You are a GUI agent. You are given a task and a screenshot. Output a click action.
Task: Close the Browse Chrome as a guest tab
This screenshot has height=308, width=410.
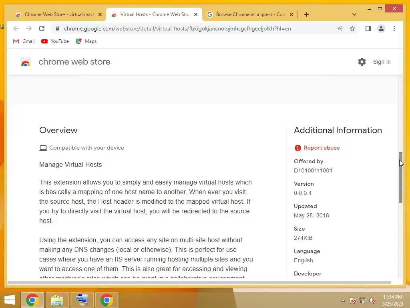click(291, 15)
